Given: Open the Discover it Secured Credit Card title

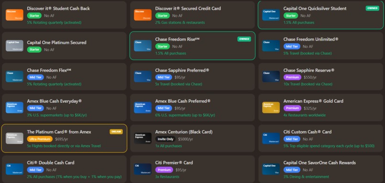Looking at the screenshot, I should (x=188, y=8).
